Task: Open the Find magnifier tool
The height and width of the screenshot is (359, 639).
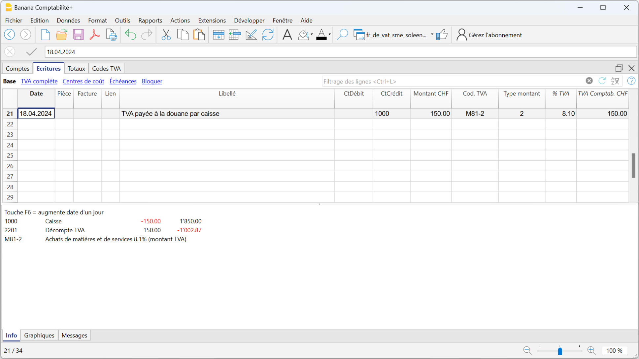Action: pyautogui.click(x=342, y=35)
